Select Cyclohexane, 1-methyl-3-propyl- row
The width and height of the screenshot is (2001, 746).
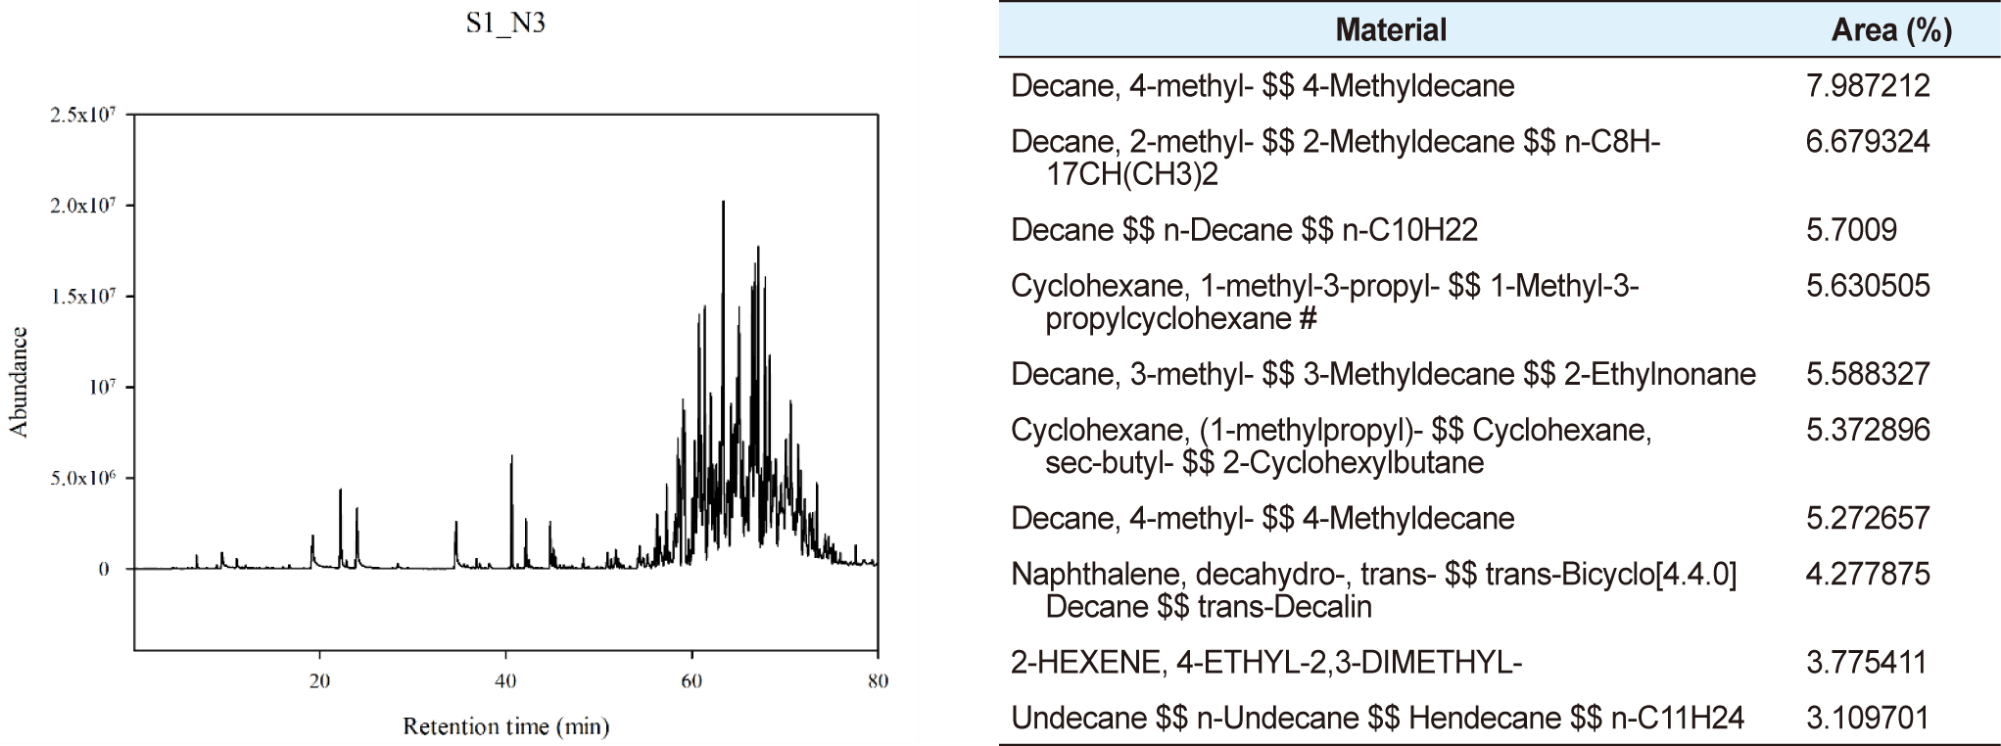[x=1325, y=302]
